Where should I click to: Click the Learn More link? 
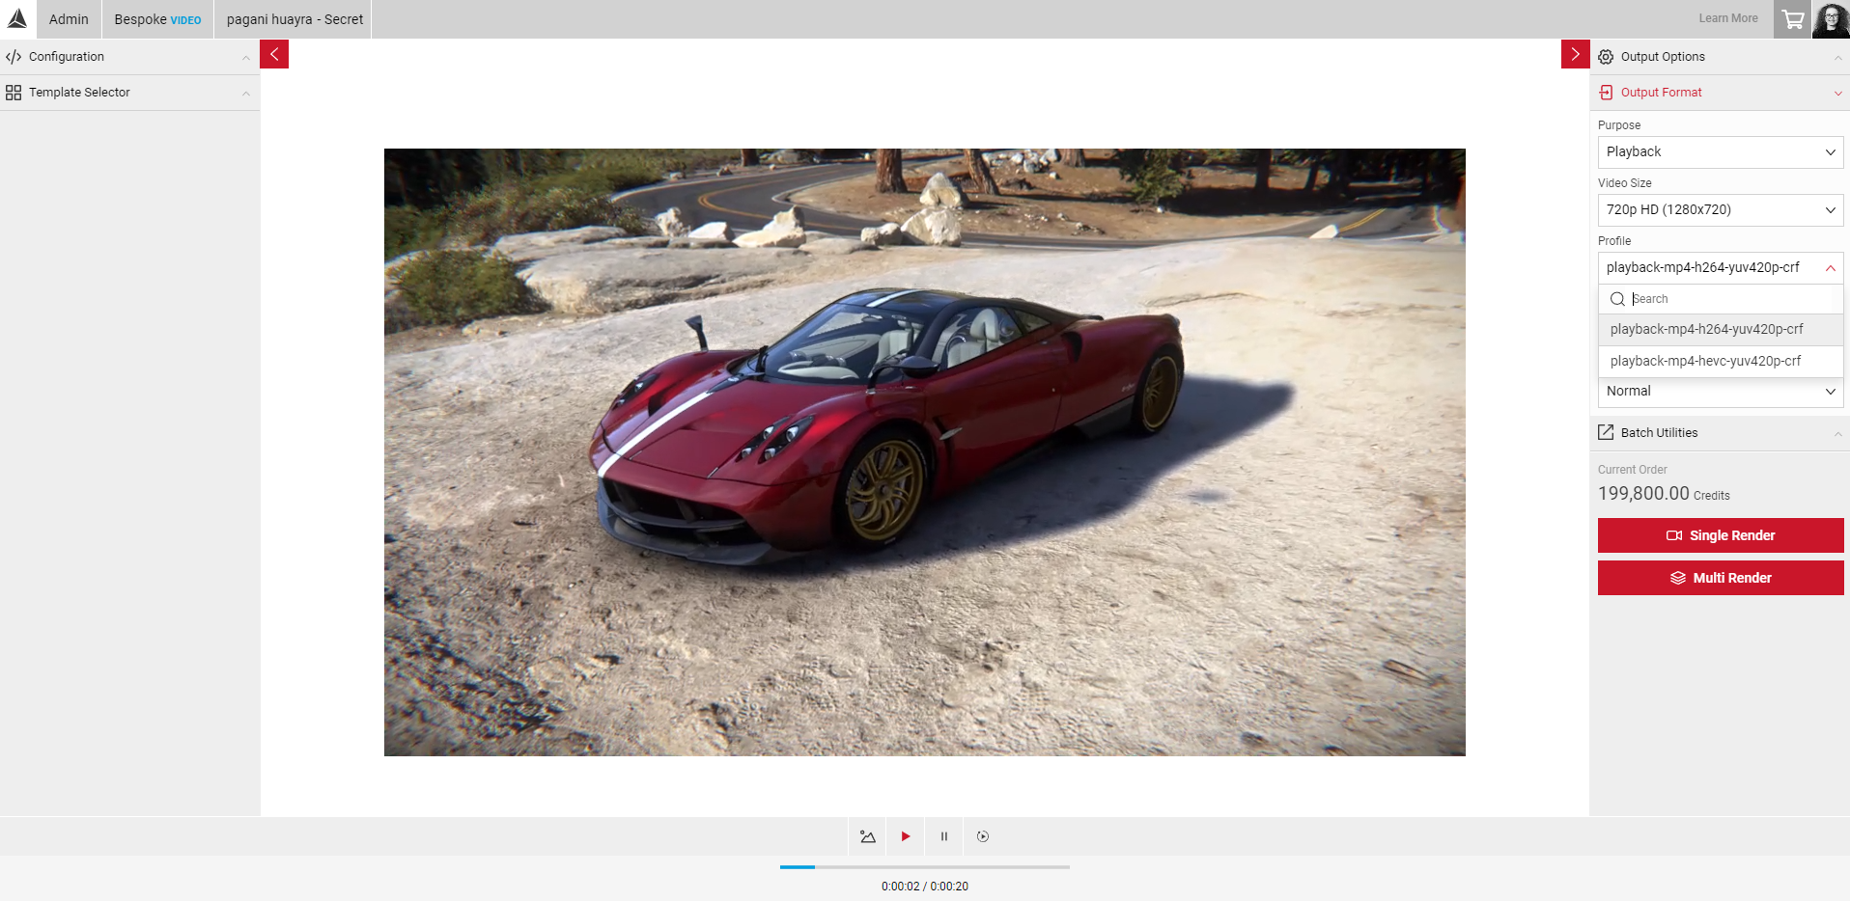point(1728,18)
